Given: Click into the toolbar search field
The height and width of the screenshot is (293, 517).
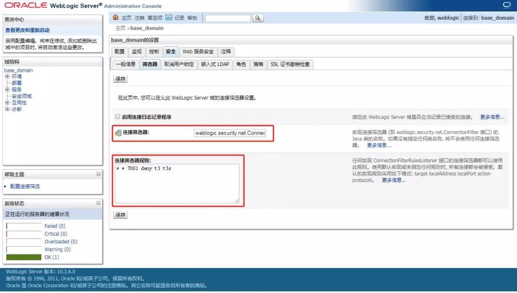Looking at the screenshot, I should point(228,18).
